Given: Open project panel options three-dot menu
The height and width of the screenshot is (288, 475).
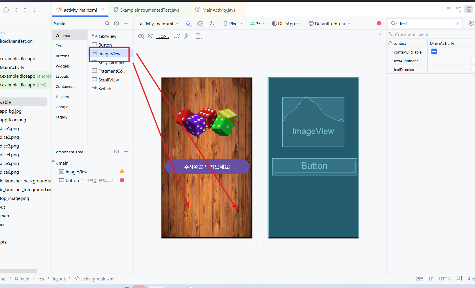Looking at the screenshot, I should click(35, 10).
